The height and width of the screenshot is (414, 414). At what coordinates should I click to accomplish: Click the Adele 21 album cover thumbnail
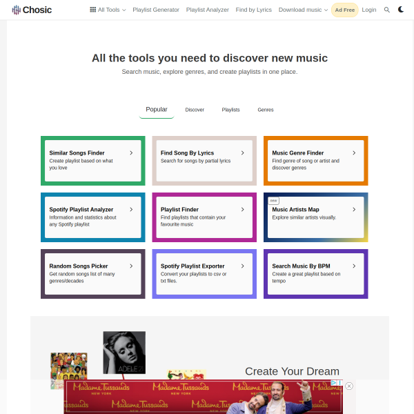124,353
